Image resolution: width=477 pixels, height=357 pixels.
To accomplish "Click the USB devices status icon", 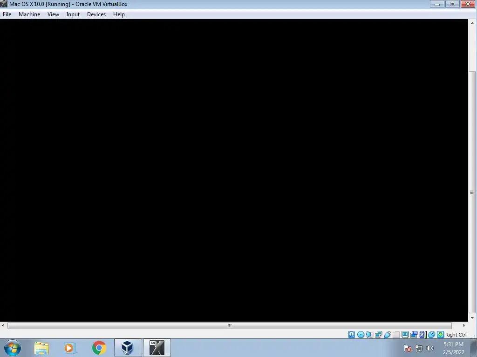I will [x=387, y=335].
